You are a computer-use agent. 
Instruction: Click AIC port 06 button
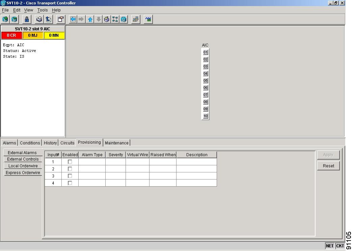pos(205,88)
